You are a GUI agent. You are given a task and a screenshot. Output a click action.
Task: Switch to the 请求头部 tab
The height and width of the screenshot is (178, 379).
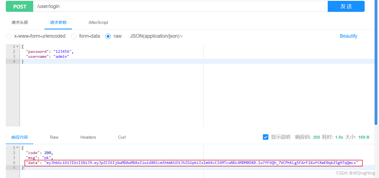click(x=20, y=23)
